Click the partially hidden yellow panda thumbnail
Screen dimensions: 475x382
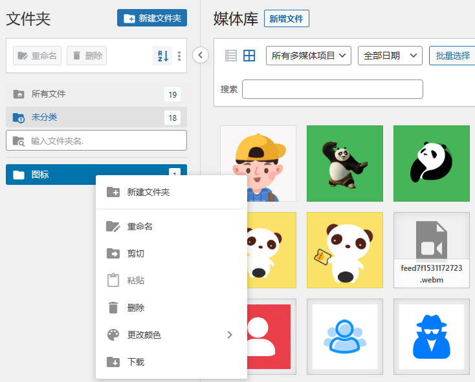[x=271, y=250]
